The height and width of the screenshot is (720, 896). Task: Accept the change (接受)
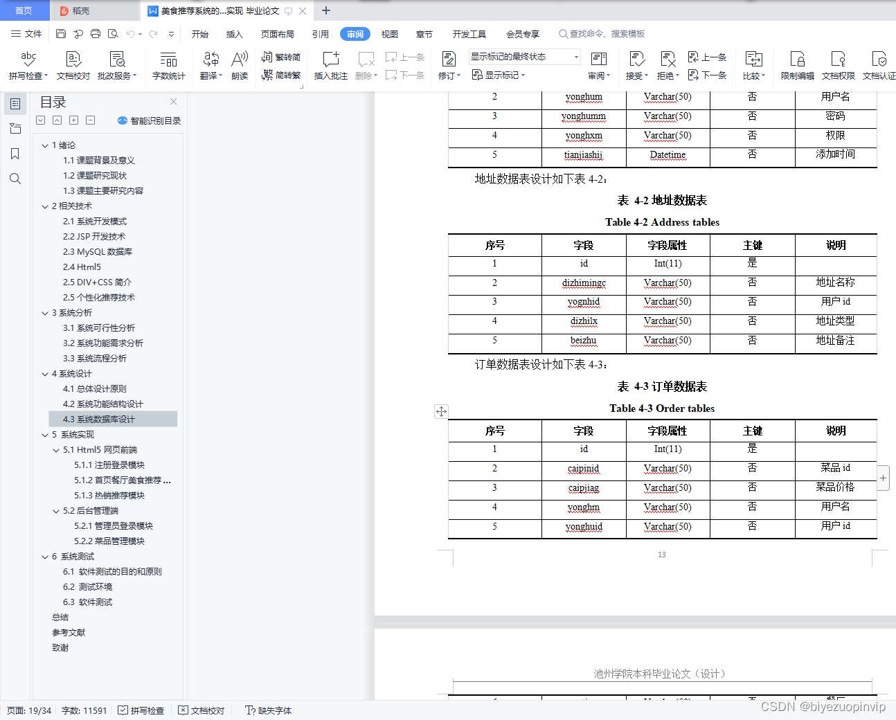click(x=636, y=66)
